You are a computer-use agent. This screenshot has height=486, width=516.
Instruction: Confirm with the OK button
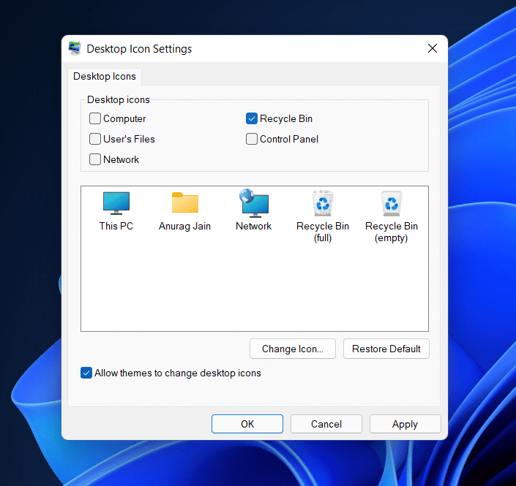pyautogui.click(x=247, y=424)
